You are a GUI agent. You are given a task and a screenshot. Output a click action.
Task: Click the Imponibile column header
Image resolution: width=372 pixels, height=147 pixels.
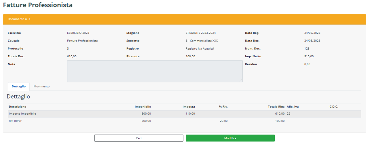click(143, 107)
